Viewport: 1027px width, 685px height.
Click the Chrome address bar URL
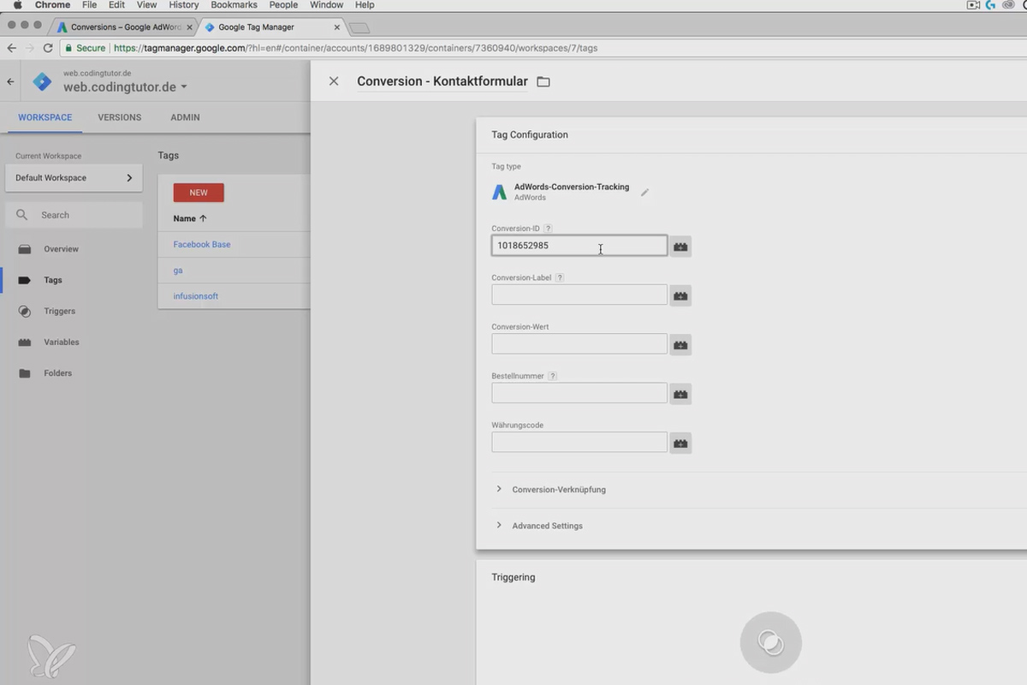pyautogui.click(x=355, y=48)
